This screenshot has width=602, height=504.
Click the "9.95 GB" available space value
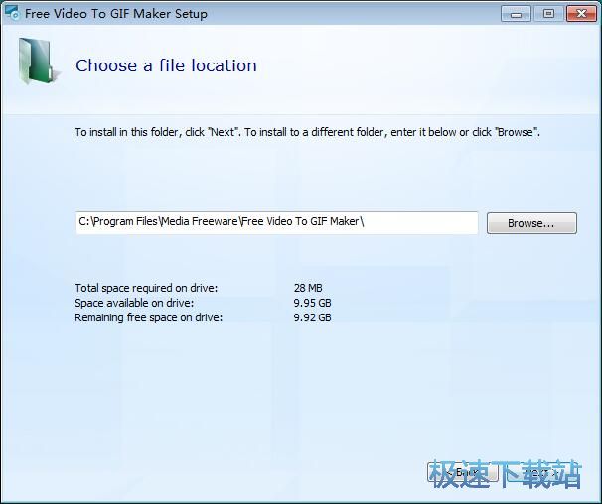click(312, 303)
